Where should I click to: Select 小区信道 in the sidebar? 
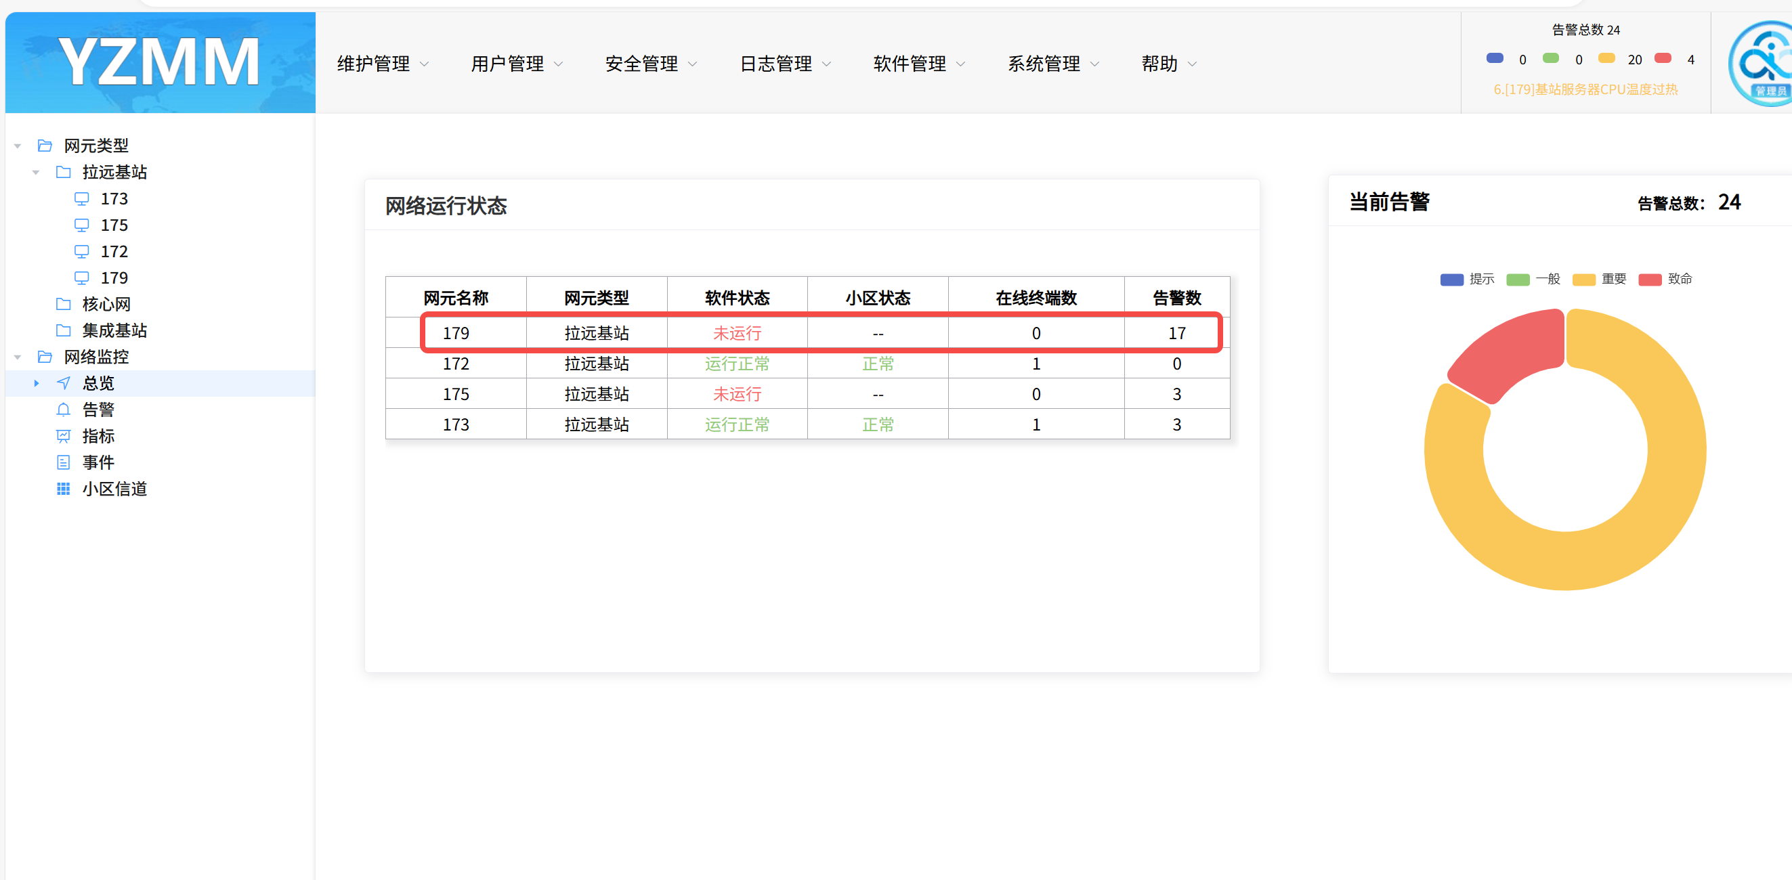pos(114,489)
